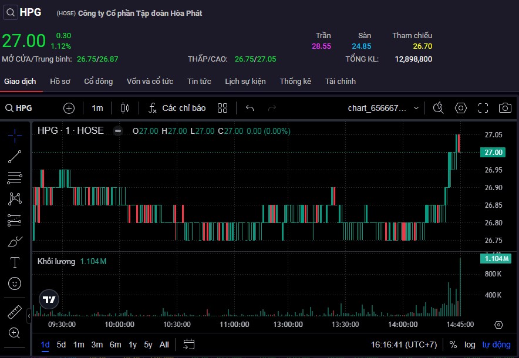Open chart settings hexagon icon
The image size is (519, 358).
[x=461, y=108]
